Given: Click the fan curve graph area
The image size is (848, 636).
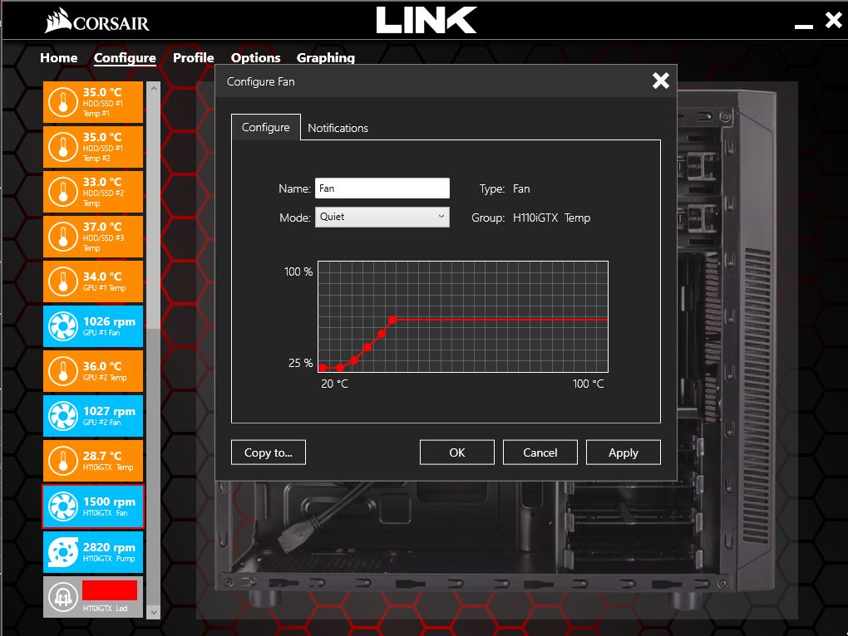Looking at the screenshot, I should click(x=463, y=317).
